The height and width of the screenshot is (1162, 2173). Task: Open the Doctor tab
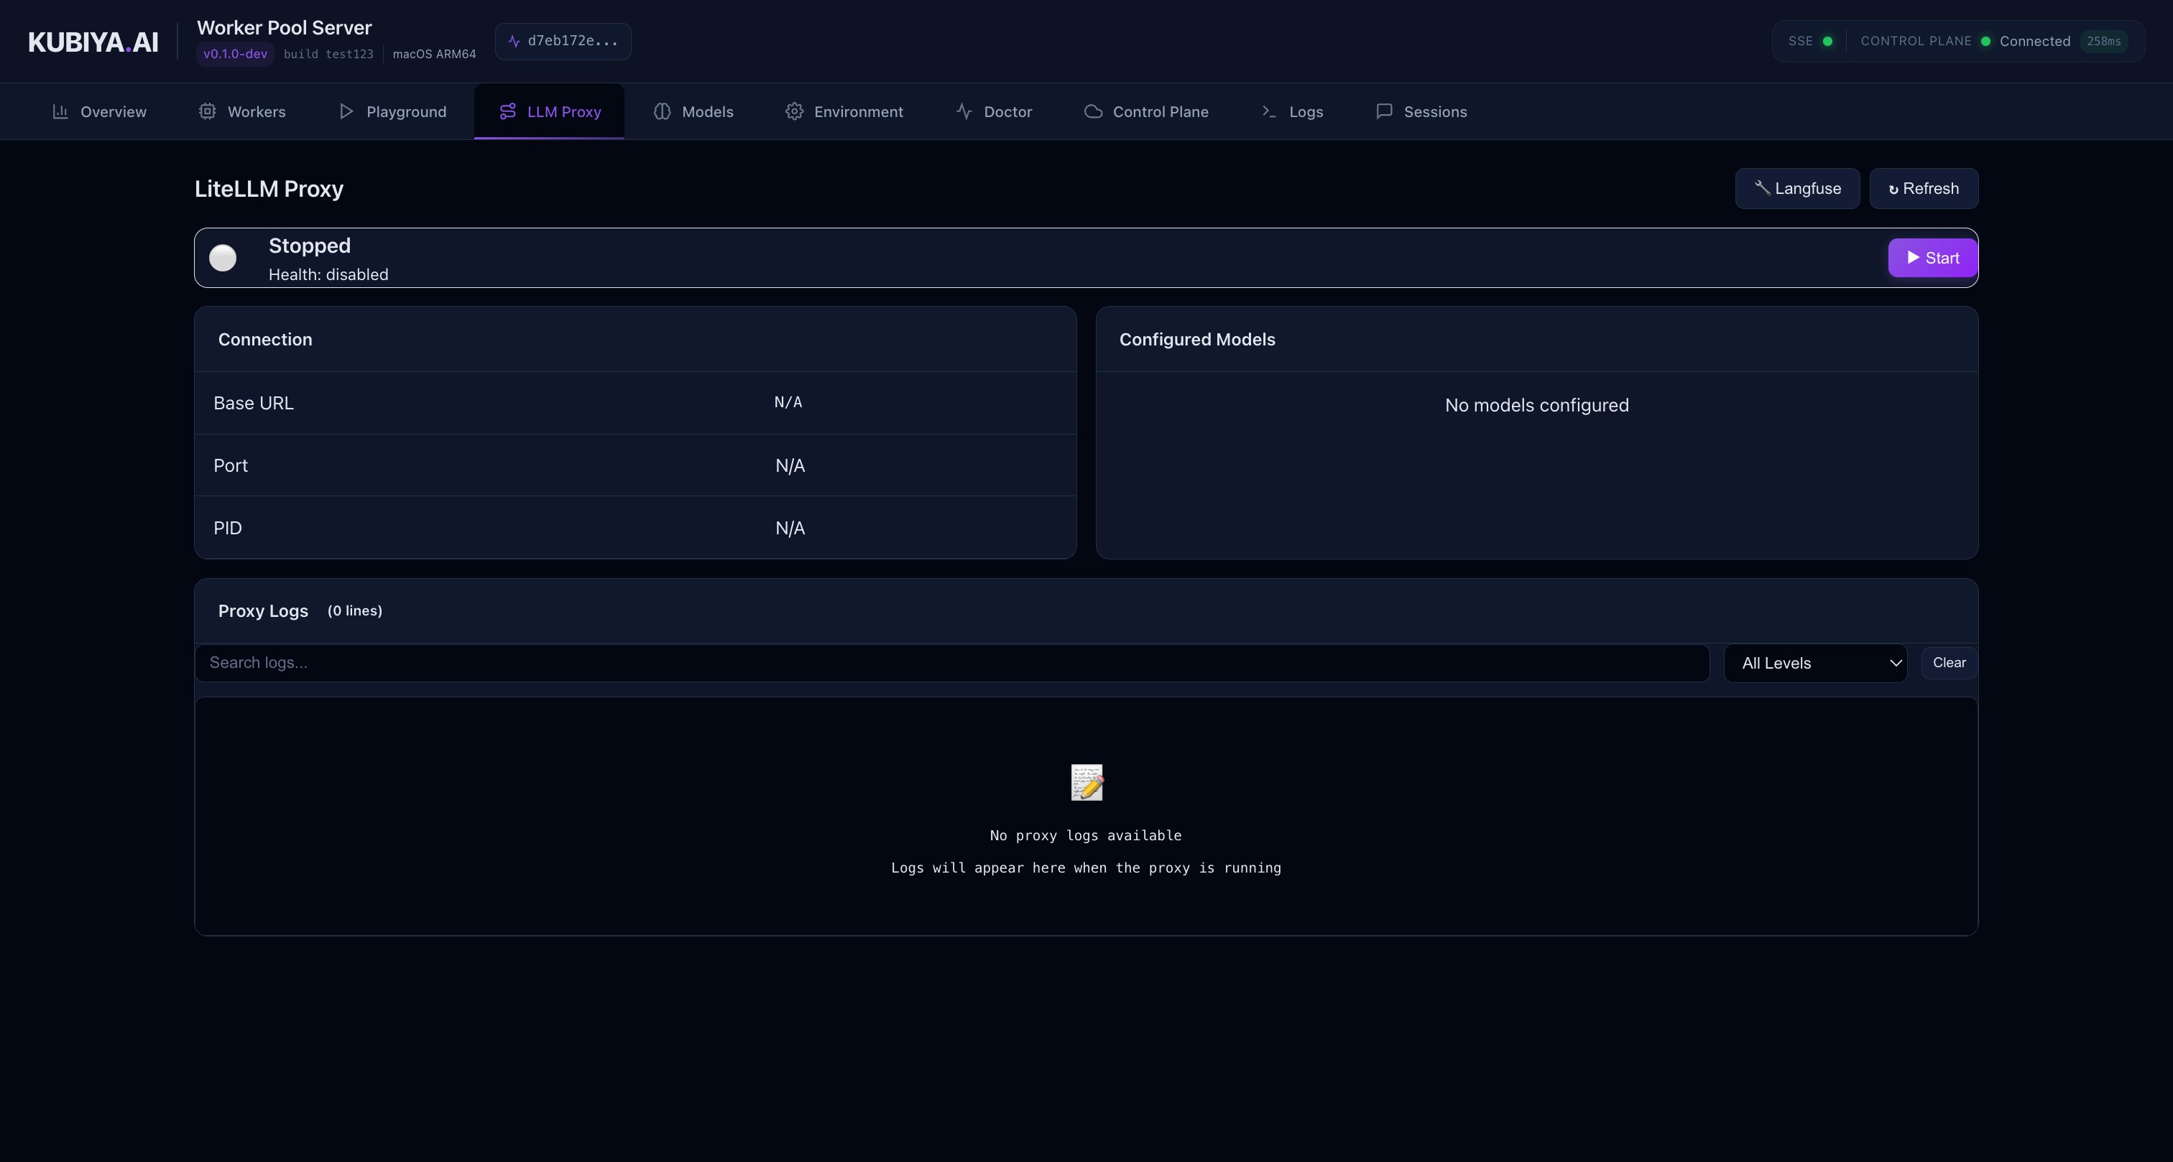994,111
